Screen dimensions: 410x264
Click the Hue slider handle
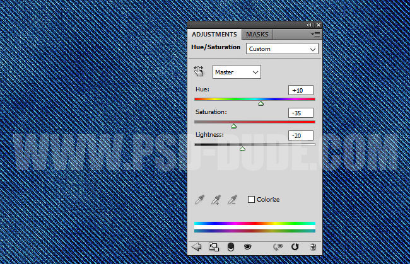(261, 104)
